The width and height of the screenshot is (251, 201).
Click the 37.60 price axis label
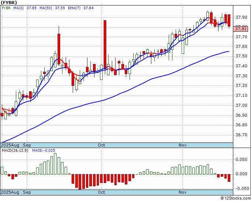(241, 47)
